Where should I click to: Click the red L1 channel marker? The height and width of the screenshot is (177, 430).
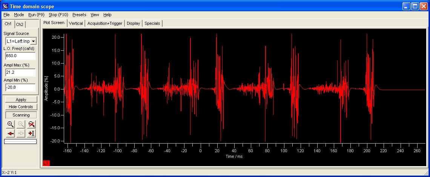(x=46, y=163)
